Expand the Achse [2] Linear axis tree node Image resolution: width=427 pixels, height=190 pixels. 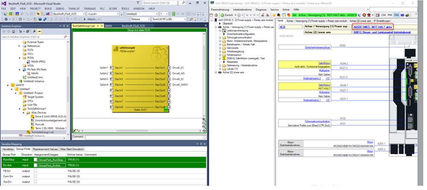click(x=216, y=73)
